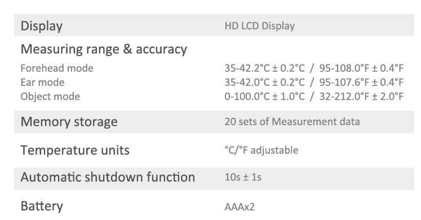
Task: Select the °C/°F adjustable value
Action: coord(262,150)
